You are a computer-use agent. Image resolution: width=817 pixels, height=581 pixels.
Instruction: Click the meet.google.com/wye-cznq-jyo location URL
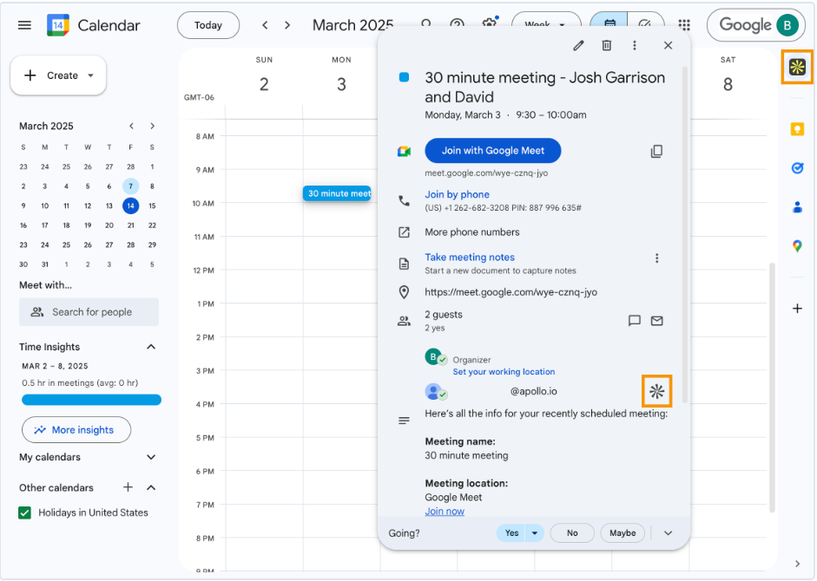click(511, 292)
